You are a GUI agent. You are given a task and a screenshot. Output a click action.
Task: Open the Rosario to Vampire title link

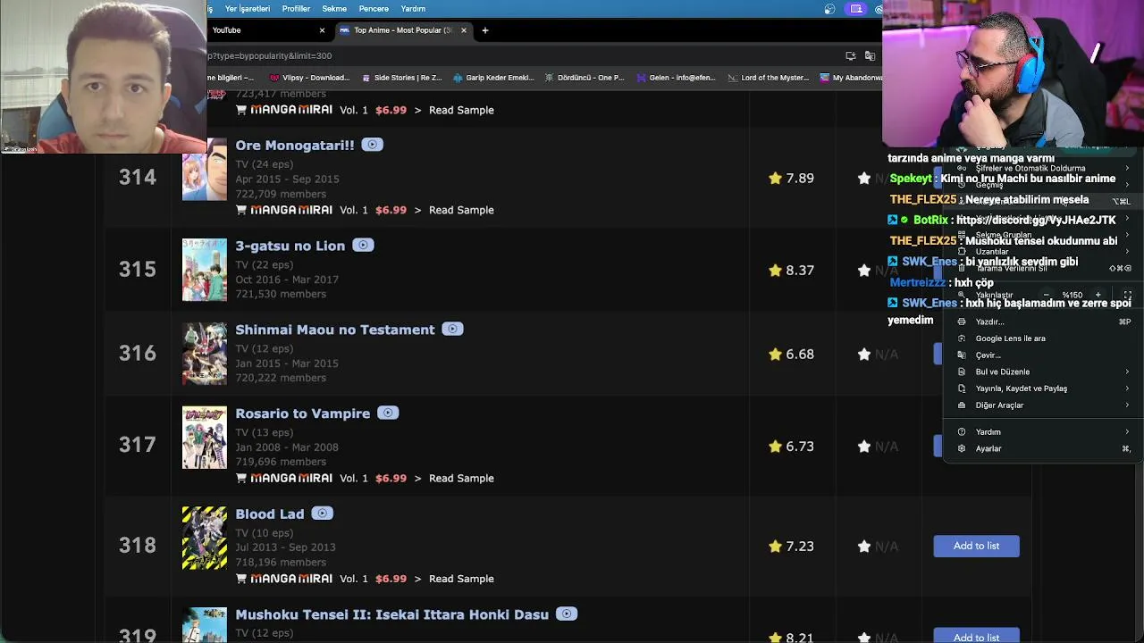coord(303,413)
